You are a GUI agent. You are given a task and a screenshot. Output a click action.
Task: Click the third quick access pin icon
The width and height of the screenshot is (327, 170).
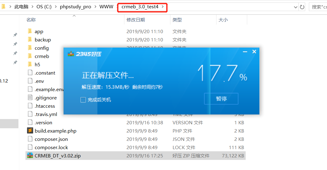[x=15, y=53]
